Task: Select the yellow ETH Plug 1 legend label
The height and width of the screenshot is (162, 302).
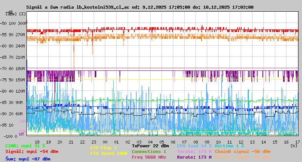Action: tap(104, 148)
